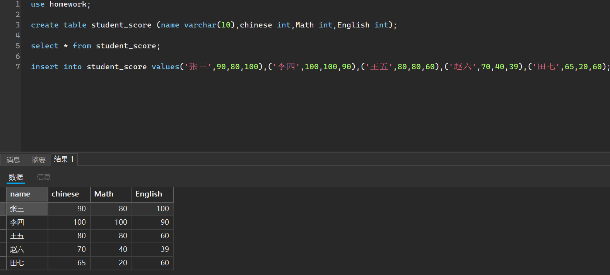
Task: Click 李四's Math score 100
Action: (111, 222)
